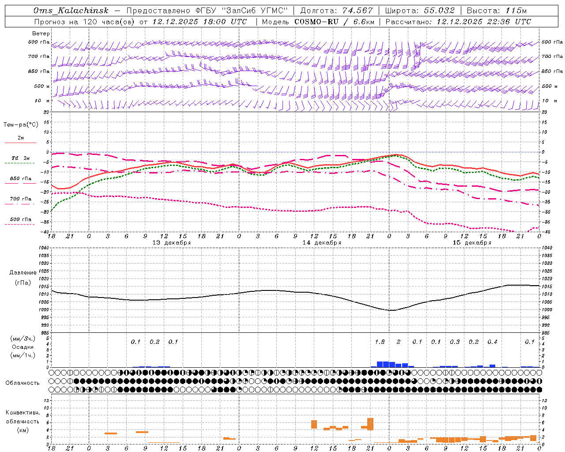Click the text 'Предоставлено ФГБУ "ЗапСиб УГМС"'
Viewport: 565px width, 452px height.
tap(207, 11)
